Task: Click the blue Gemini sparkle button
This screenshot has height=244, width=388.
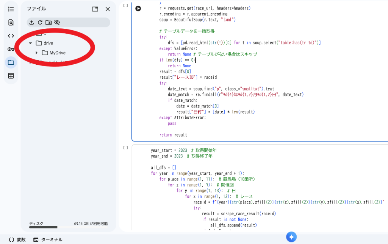Action: 291,237
